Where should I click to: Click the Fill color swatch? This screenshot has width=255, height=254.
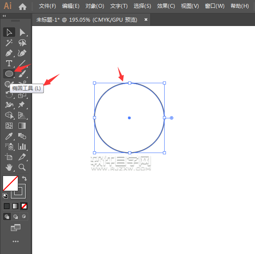pos(10,183)
